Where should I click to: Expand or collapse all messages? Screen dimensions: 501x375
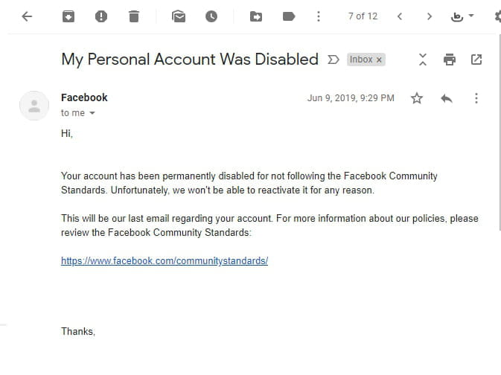pos(423,60)
